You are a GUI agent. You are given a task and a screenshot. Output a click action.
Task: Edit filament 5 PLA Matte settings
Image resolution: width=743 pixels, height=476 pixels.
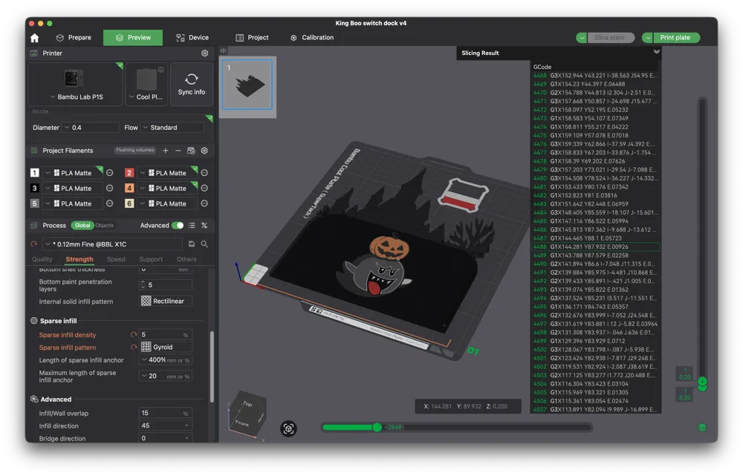(109, 203)
